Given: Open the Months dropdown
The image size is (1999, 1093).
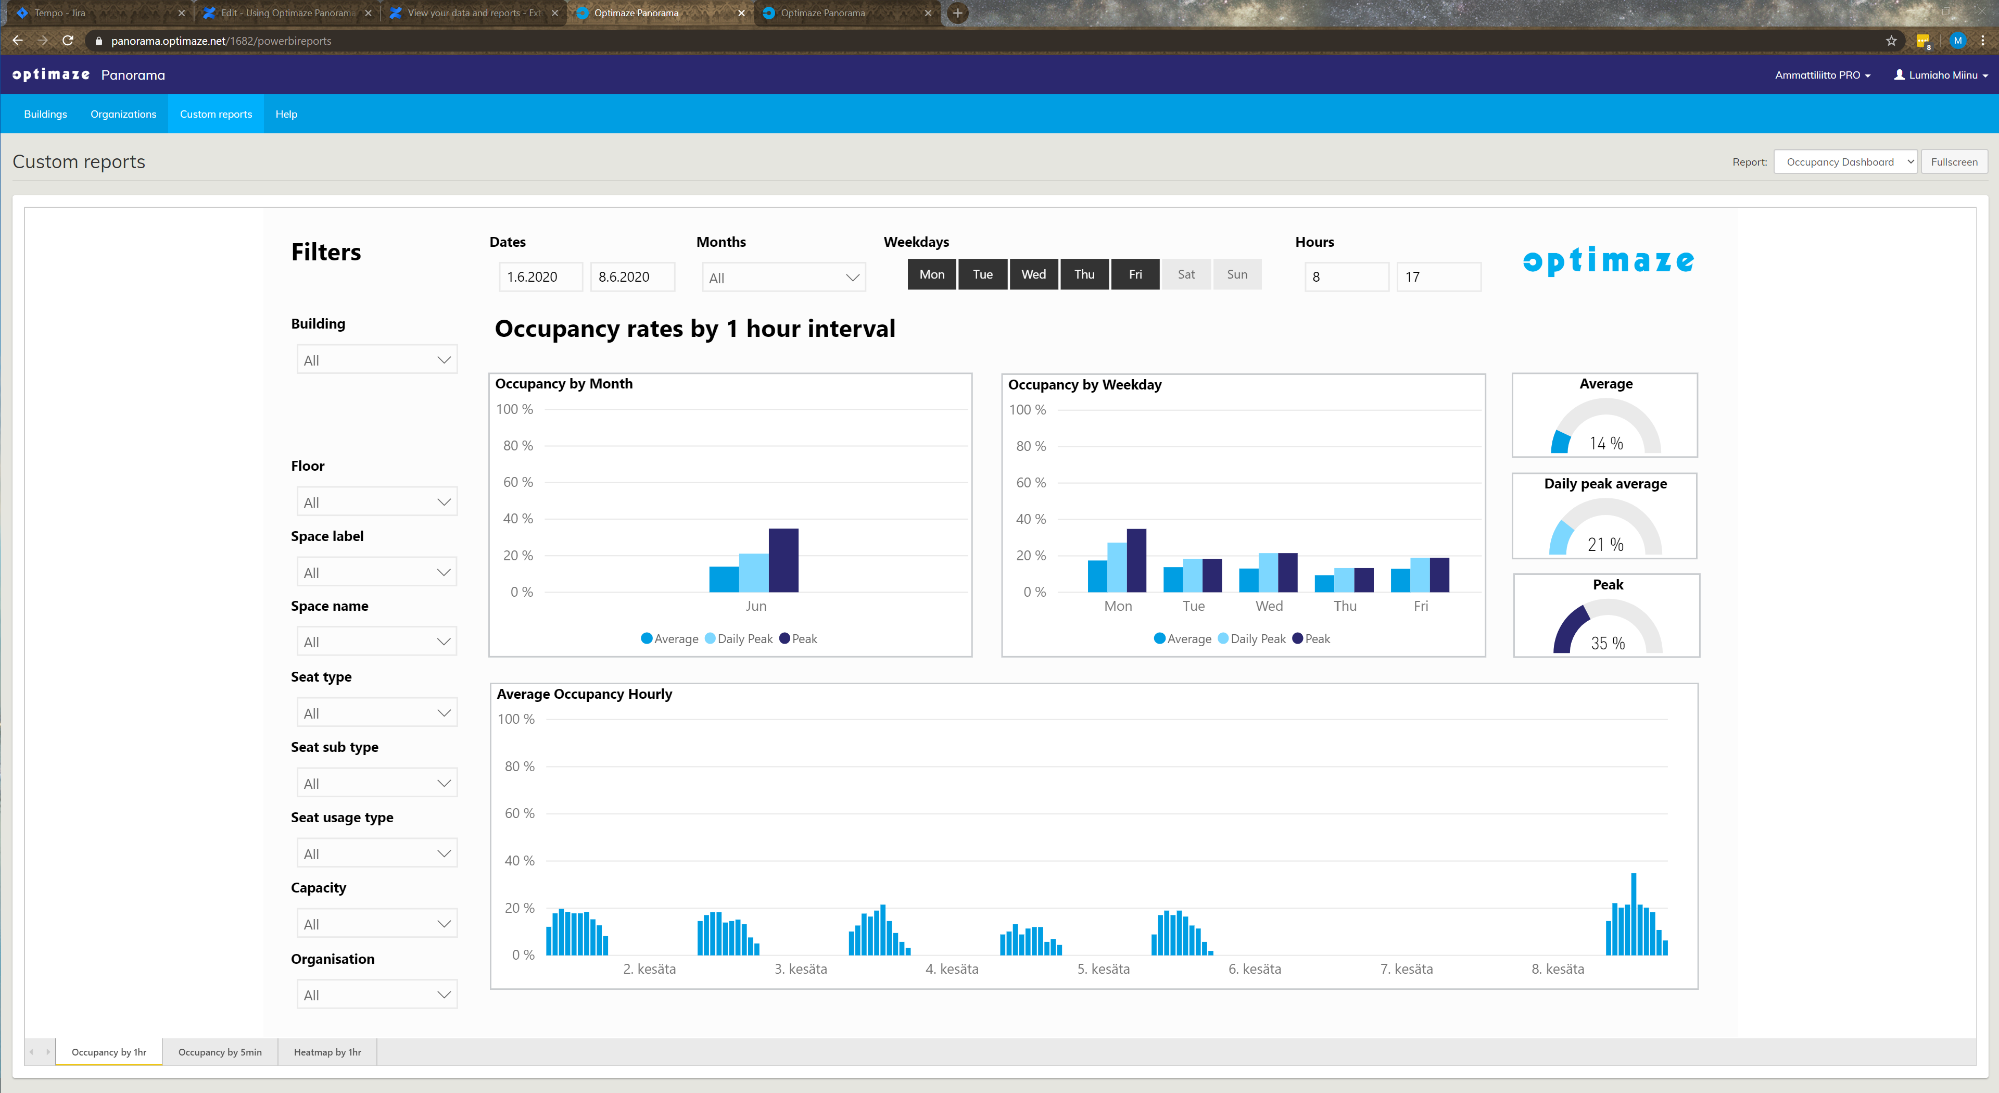Looking at the screenshot, I should [783, 278].
